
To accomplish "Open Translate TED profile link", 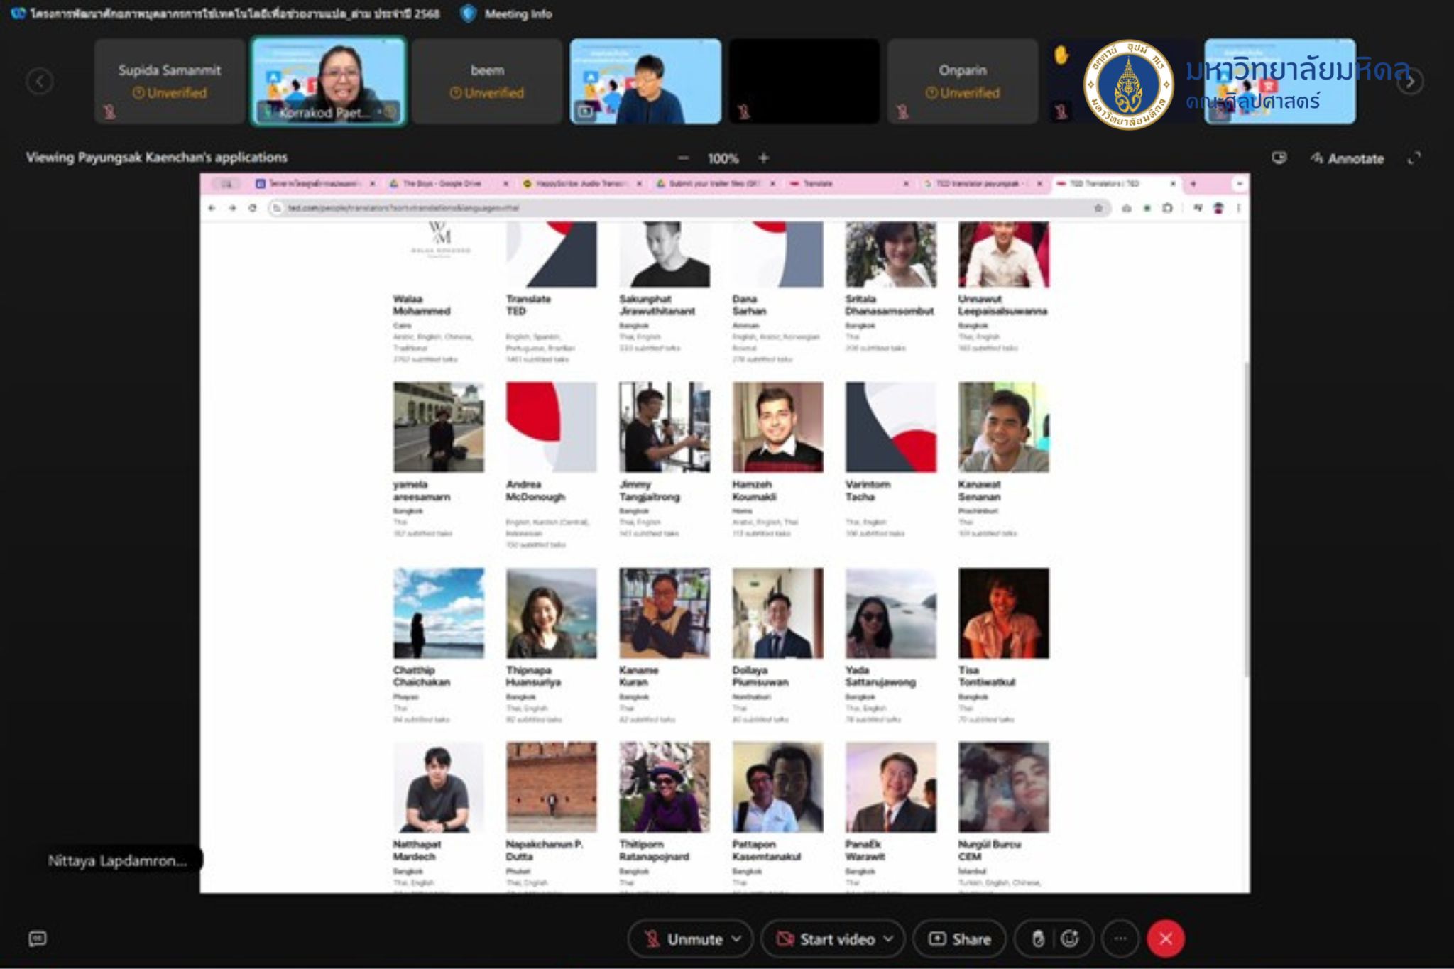I will coord(528,305).
